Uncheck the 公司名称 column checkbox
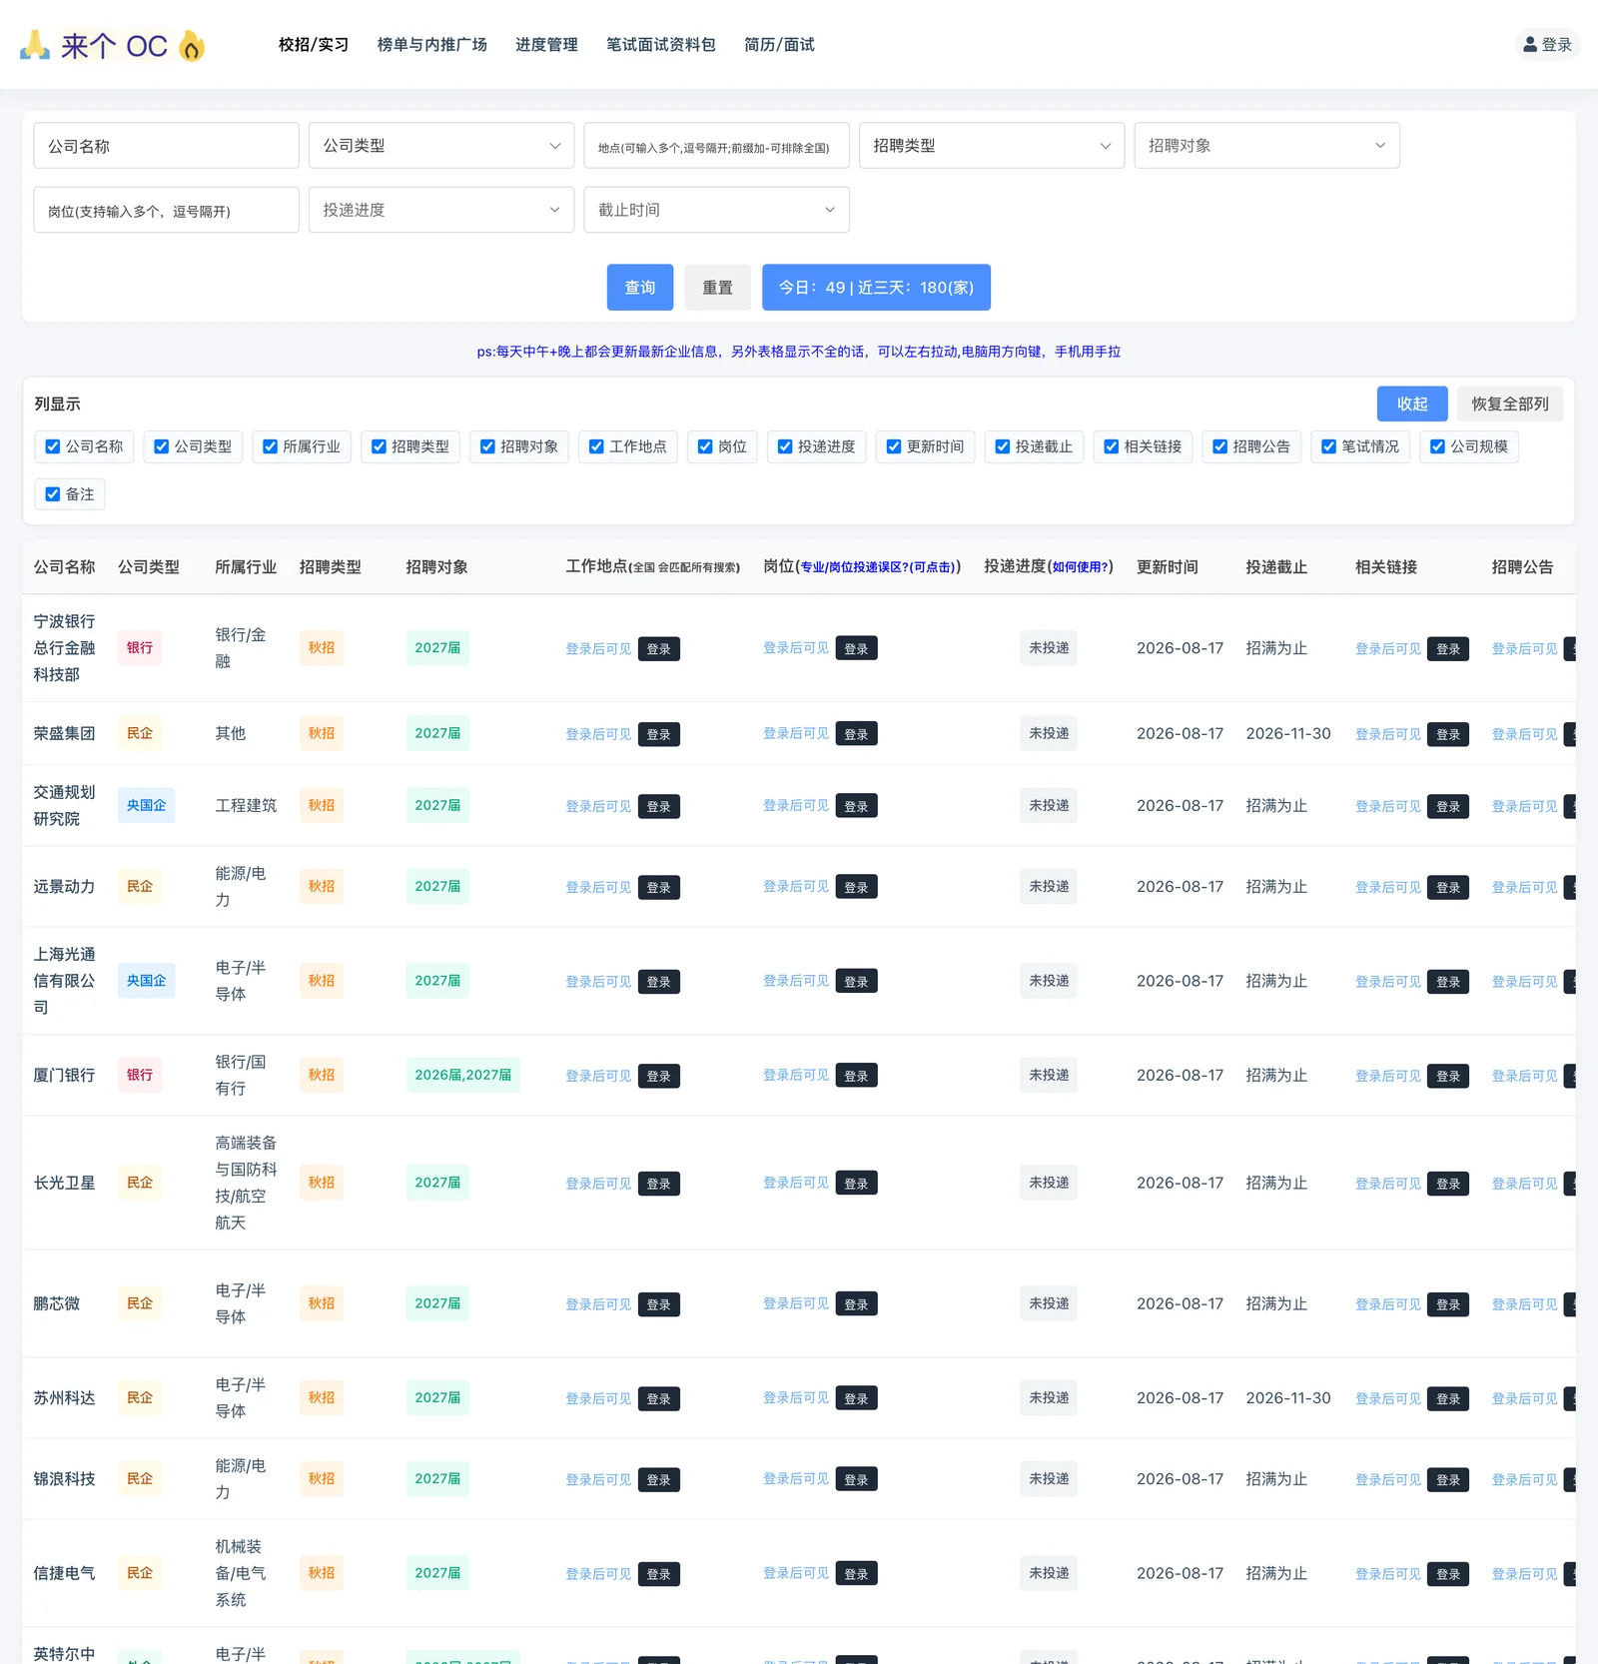 [53, 446]
